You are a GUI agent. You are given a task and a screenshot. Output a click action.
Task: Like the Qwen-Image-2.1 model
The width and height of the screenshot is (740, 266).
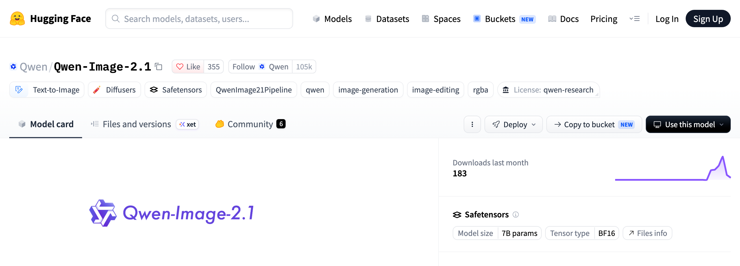point(188,67)
